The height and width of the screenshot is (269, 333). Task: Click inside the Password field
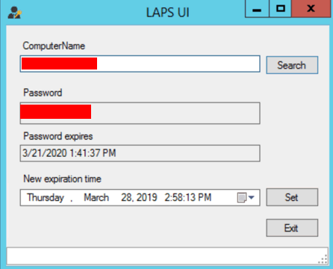[140, 113]
